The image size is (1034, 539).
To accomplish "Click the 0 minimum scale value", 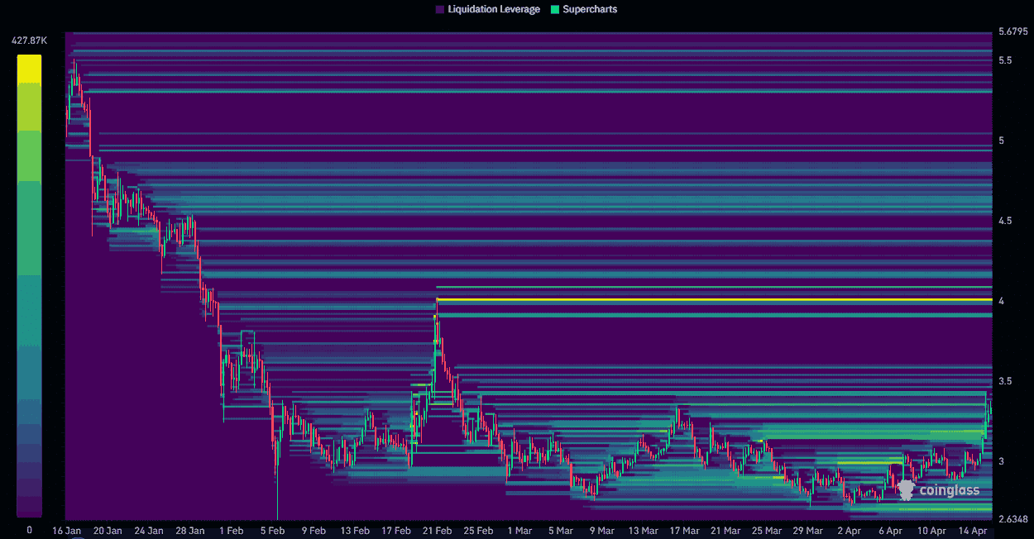I will pyautogui.click(x=29, y=530).
